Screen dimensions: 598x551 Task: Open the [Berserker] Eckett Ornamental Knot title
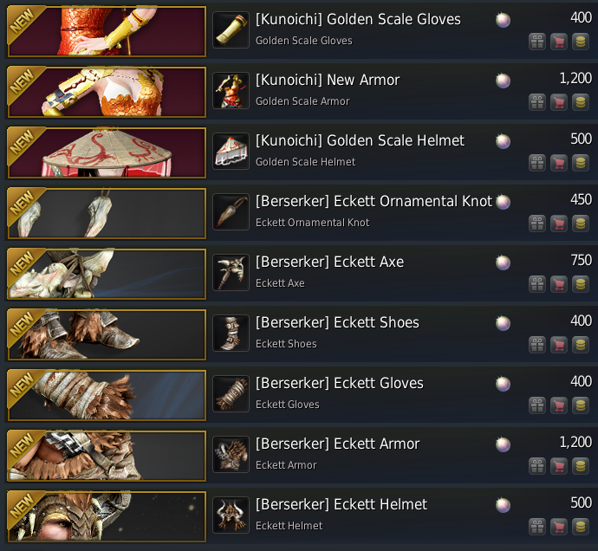[374, 201]
